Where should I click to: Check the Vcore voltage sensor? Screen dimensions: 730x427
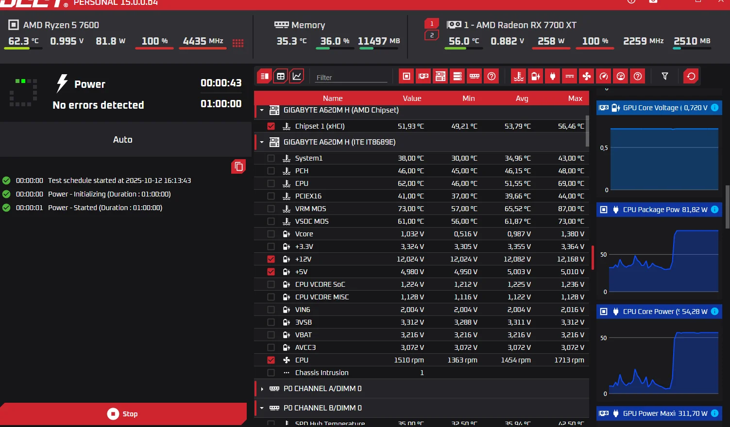tap(271, 234)
